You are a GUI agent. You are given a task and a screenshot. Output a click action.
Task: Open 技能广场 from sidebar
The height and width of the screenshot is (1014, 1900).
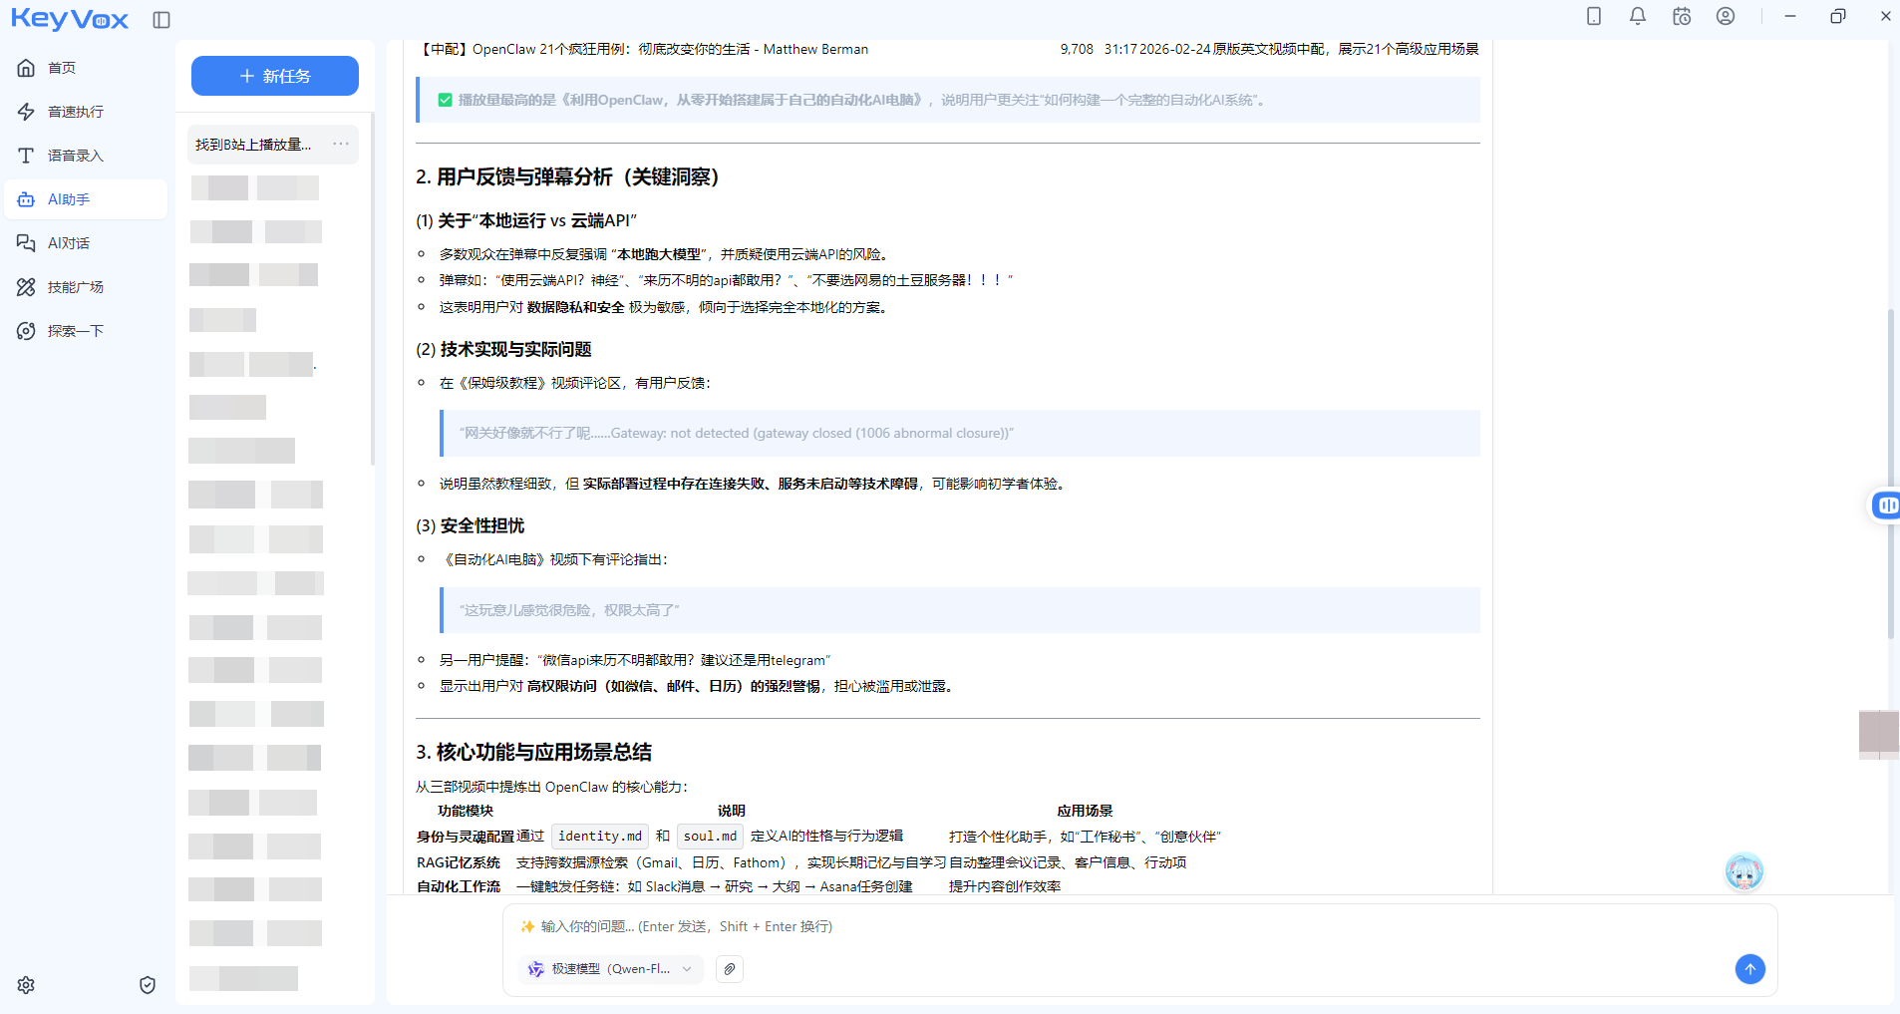(75, 287)
